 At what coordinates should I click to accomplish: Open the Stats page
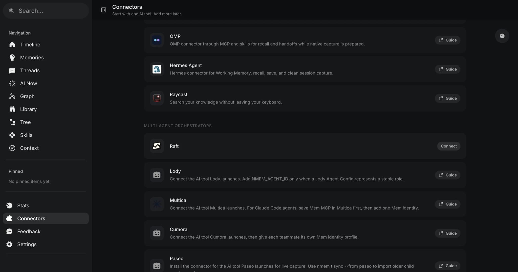pos(46,206)
